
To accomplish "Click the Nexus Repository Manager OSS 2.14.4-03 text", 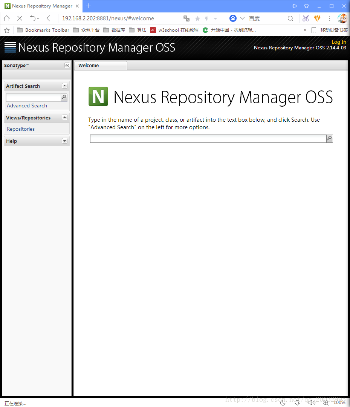I will (300, 48).
